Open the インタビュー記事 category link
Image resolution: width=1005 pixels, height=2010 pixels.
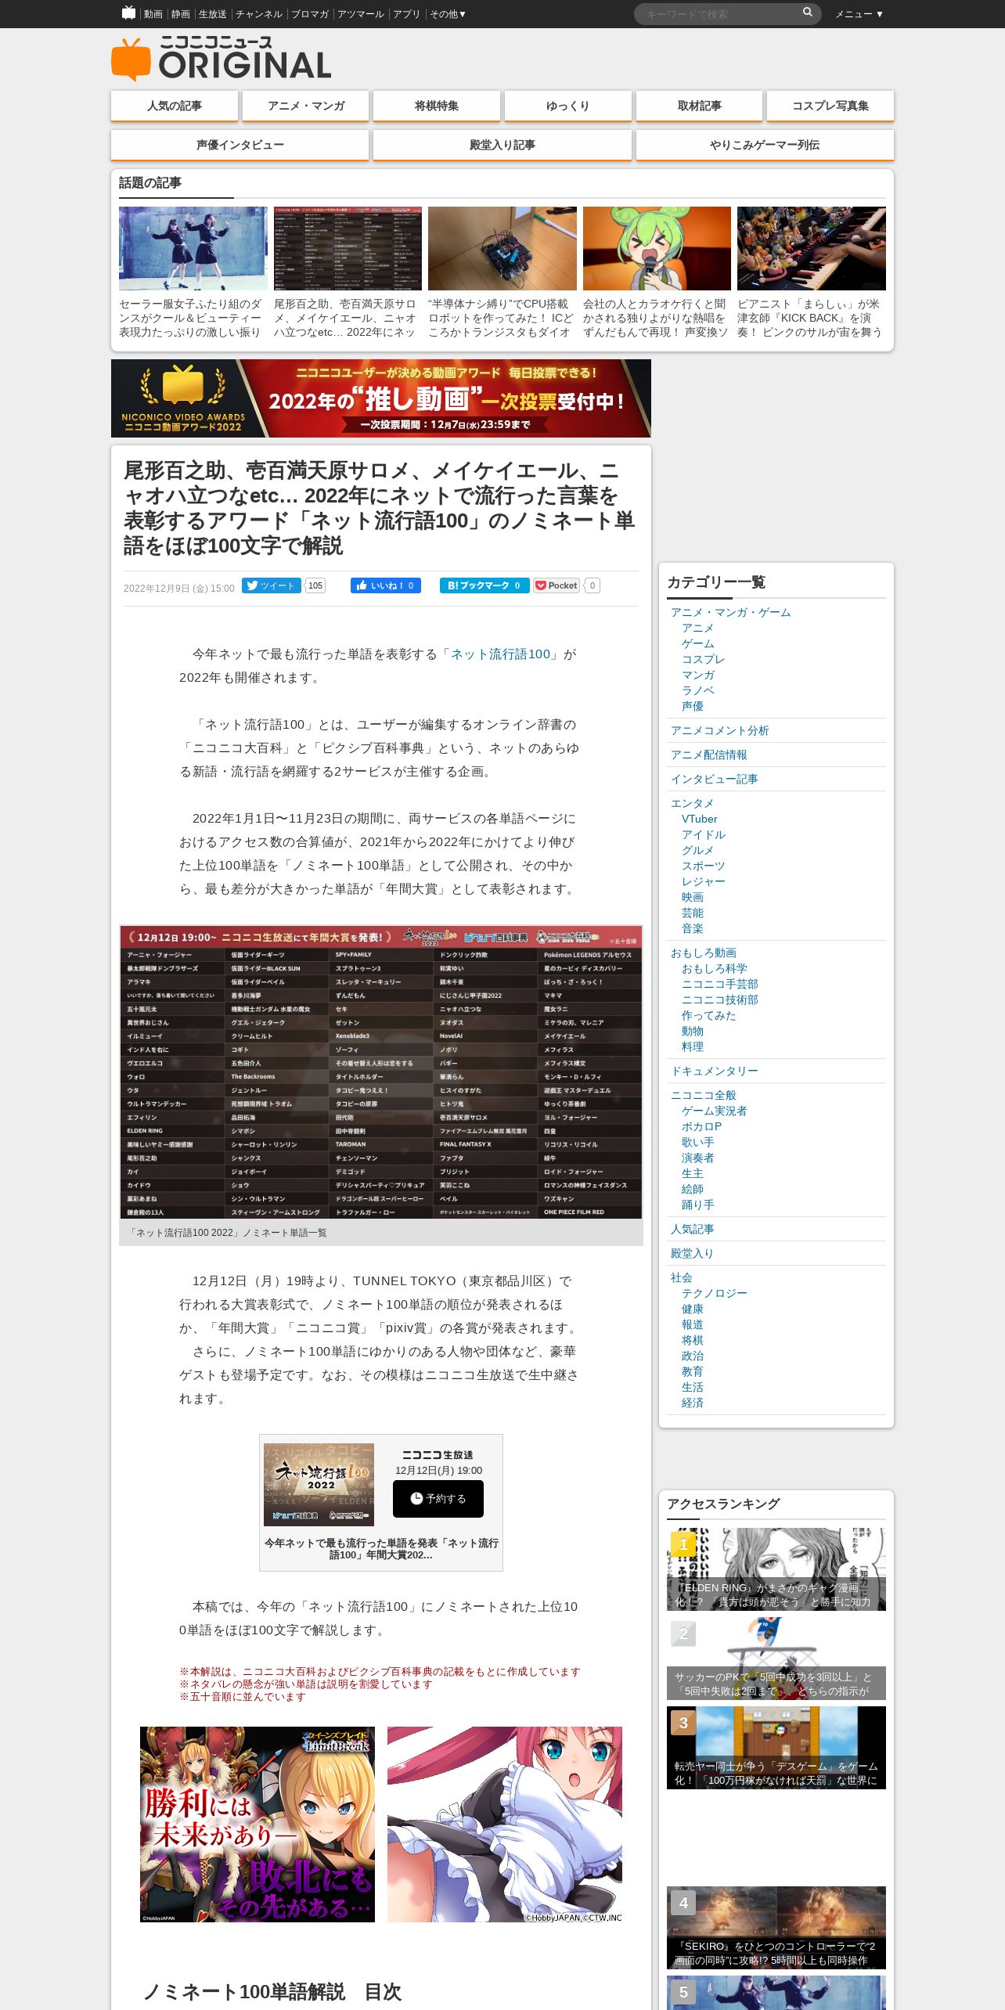(x=715, y=779)
